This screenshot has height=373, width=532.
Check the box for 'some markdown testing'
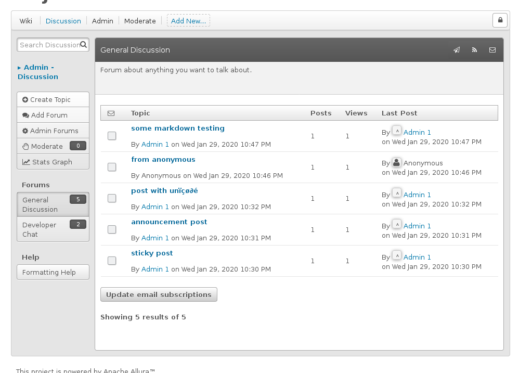coord(112,136)
